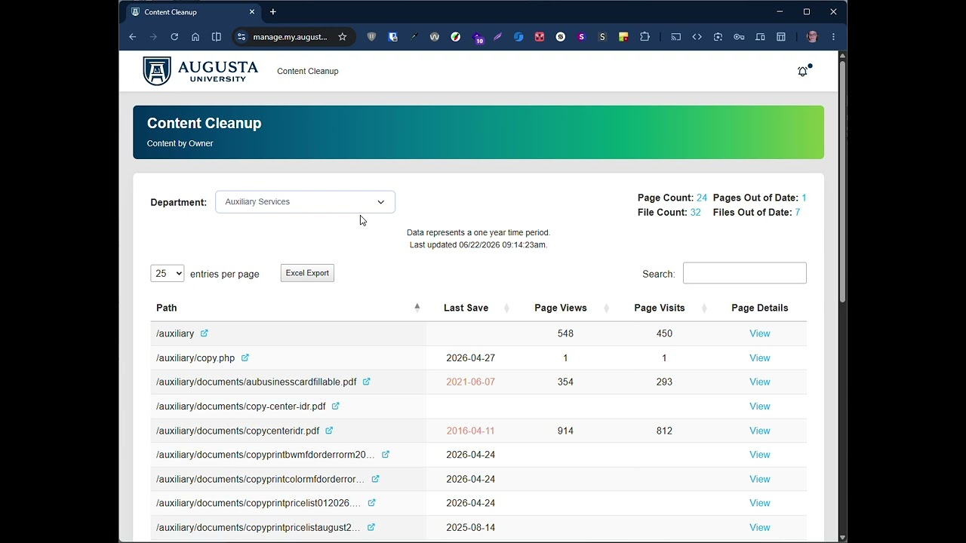This screenshot has width=966, height=543.
Task: Click the red 2016-04-11 last save date
Action: [471, 431]
